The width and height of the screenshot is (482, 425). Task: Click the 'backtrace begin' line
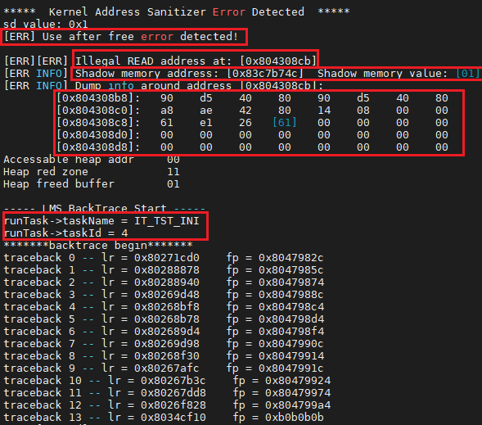click(98, 246)
